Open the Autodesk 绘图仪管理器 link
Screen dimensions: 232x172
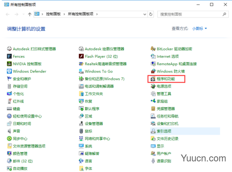(104, 49)
